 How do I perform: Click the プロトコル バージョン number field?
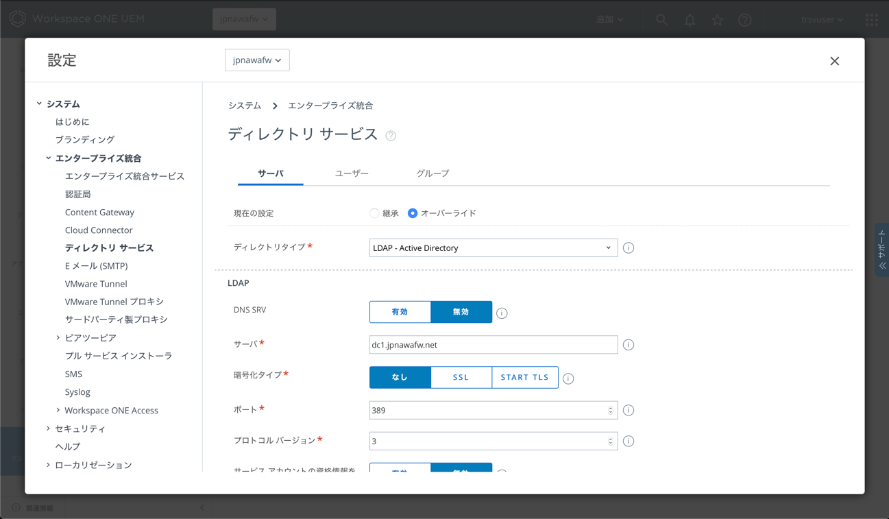(494, 441)
